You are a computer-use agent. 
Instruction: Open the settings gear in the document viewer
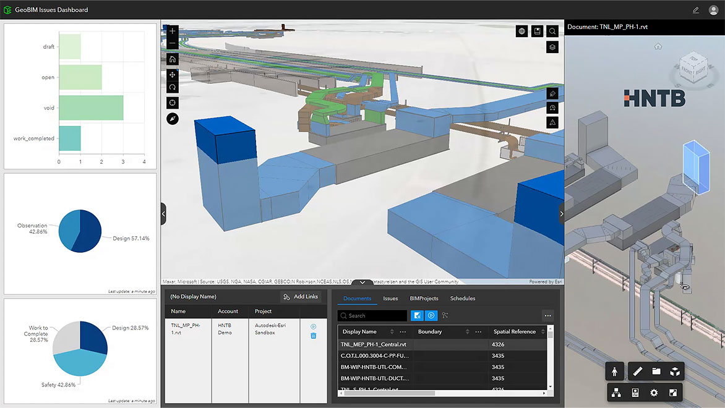pos(654,392)
